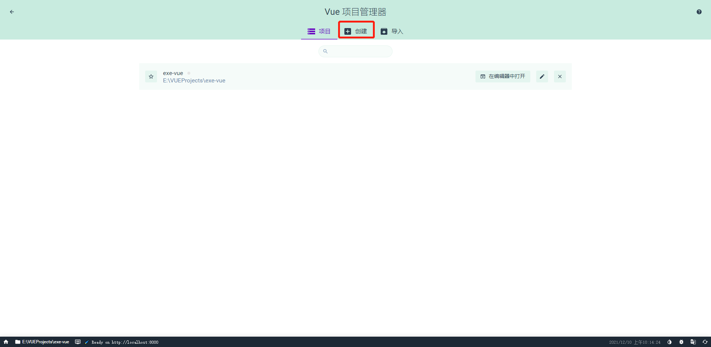
Task: Click the list icon on 项目 tab
Action: (311, 31)
